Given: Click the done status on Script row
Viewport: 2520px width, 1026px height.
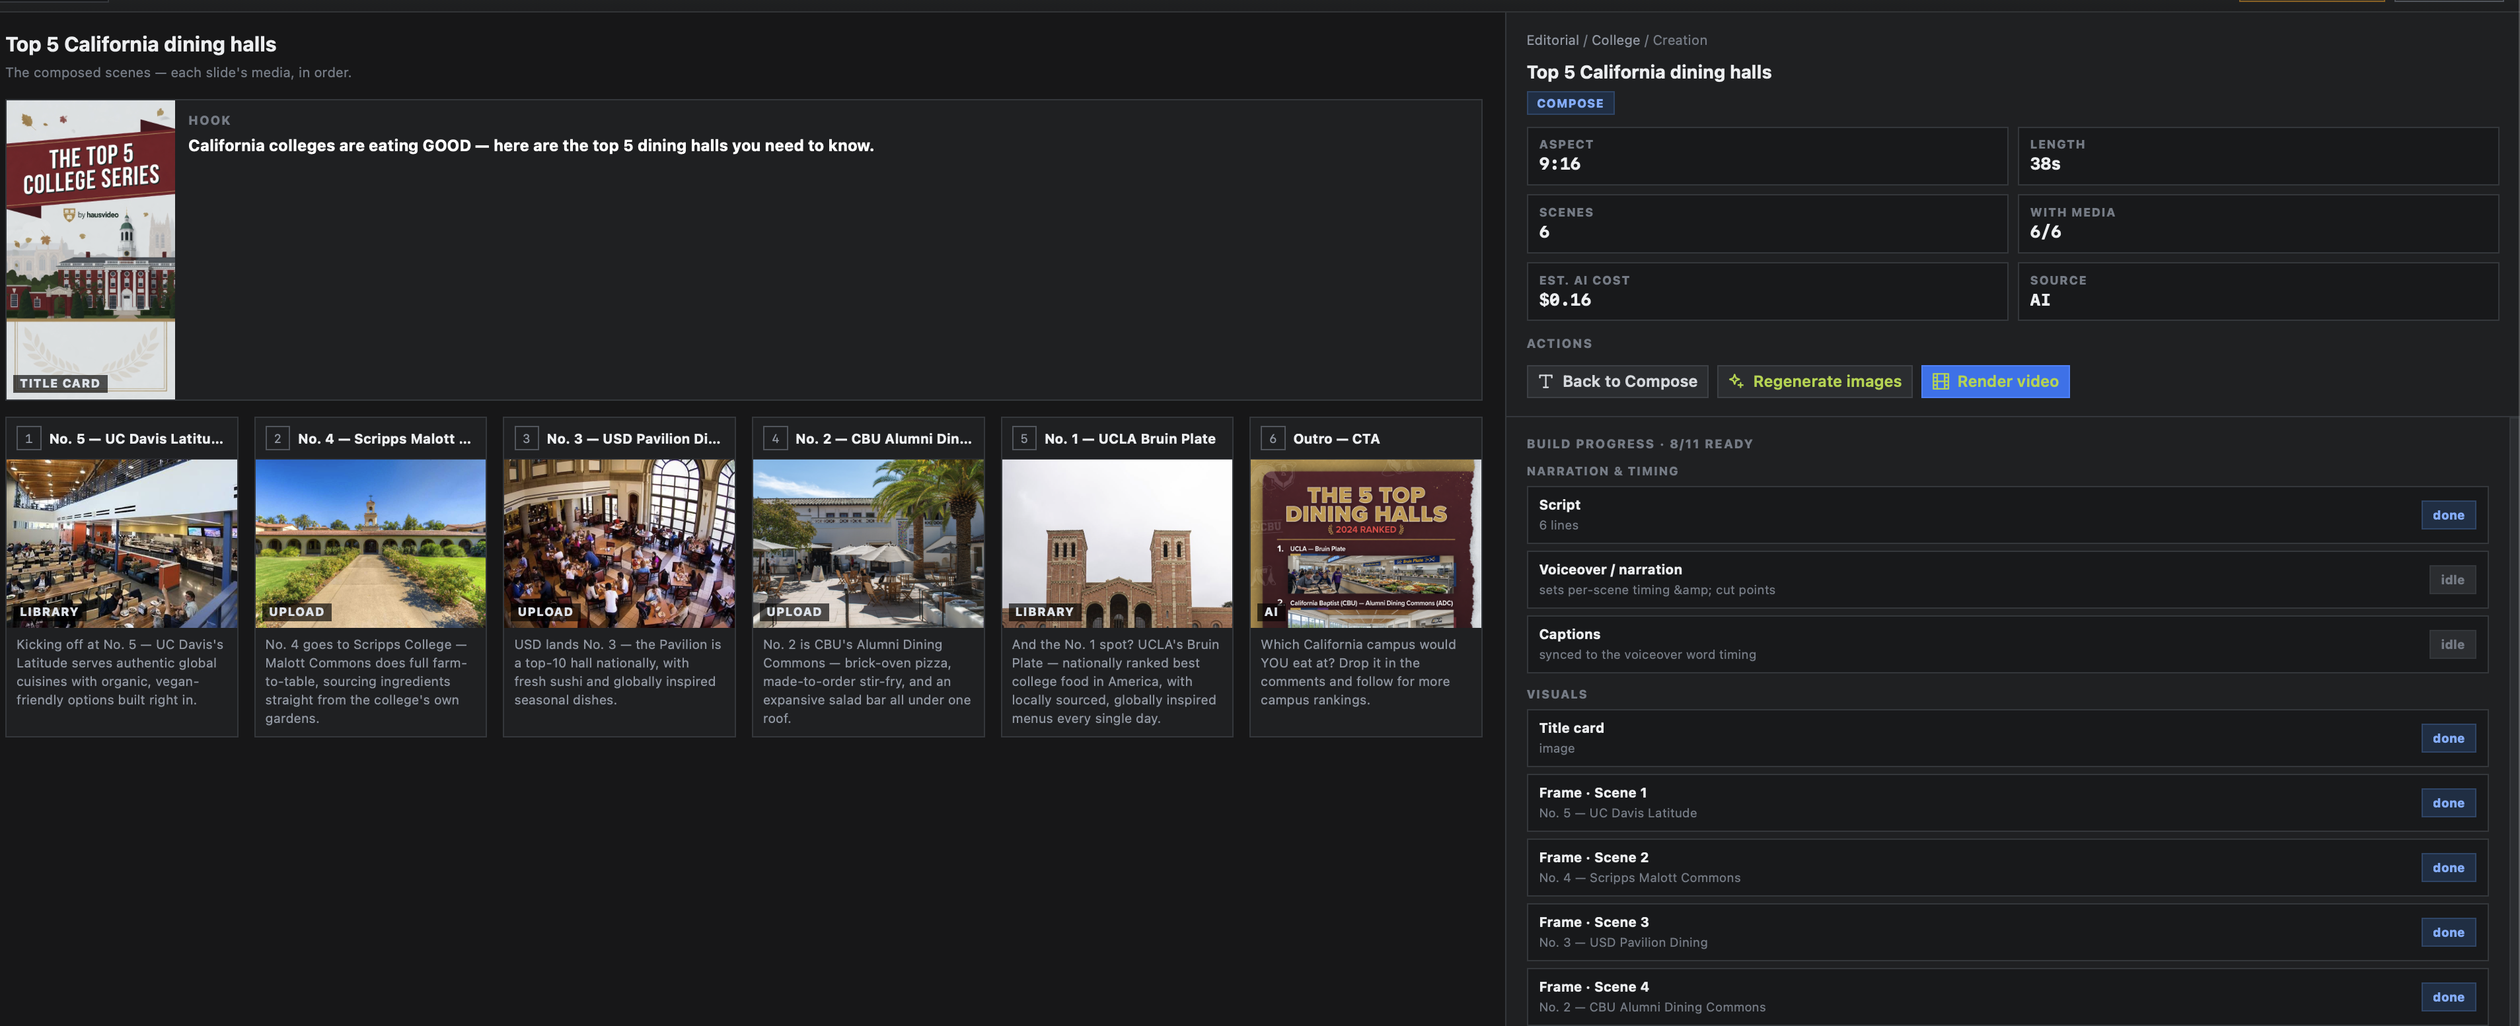Looking at the screenshot, I should [2447, 515].
